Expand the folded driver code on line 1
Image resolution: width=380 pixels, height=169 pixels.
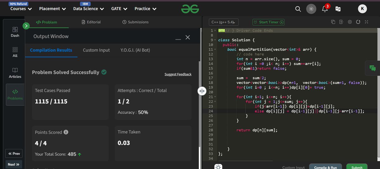coord(215,30)
